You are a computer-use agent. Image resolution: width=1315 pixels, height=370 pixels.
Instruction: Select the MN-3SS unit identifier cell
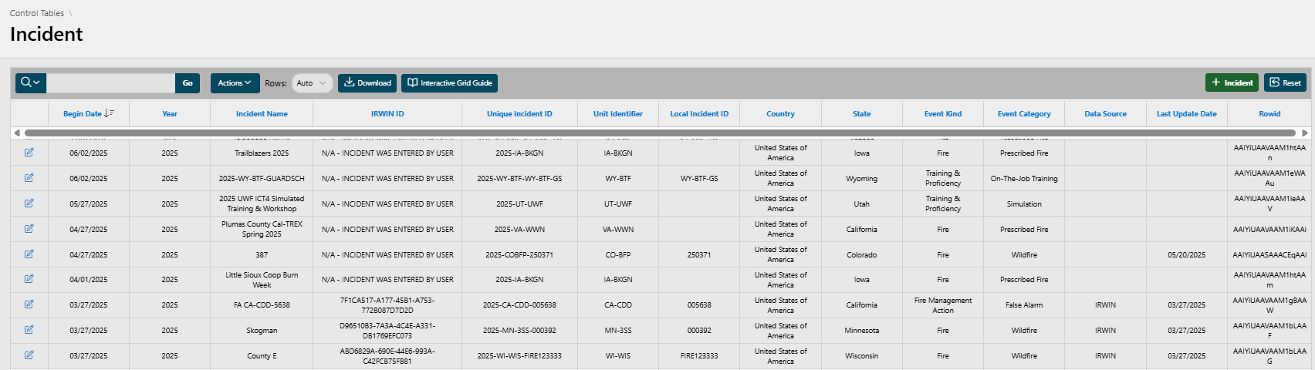pyautogui.click(x=618, y=330)
